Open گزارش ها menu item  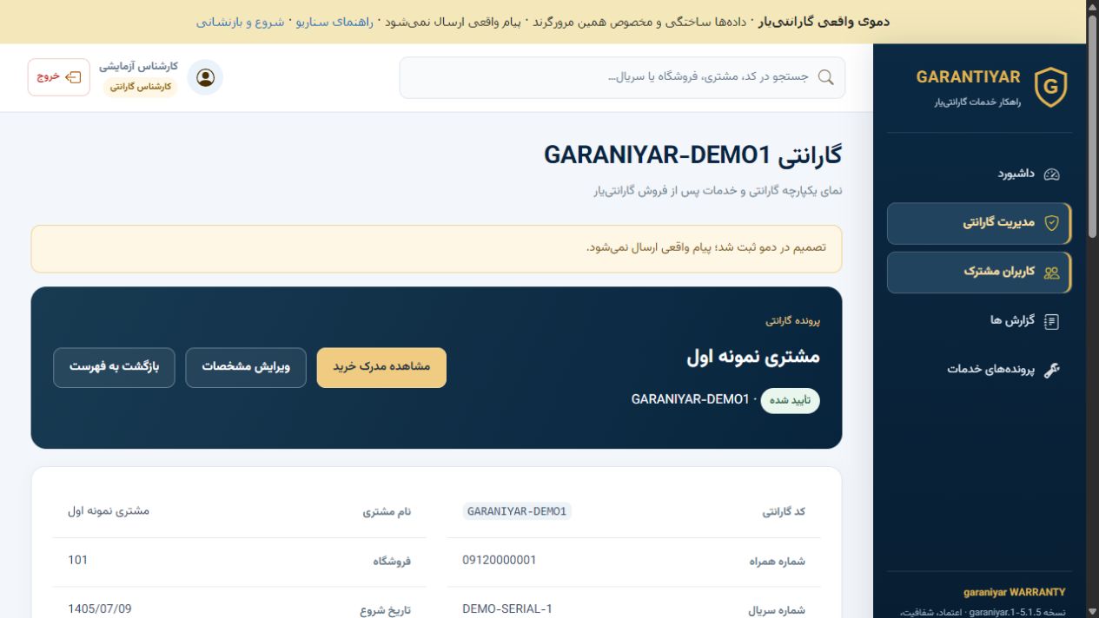point(979,321)
